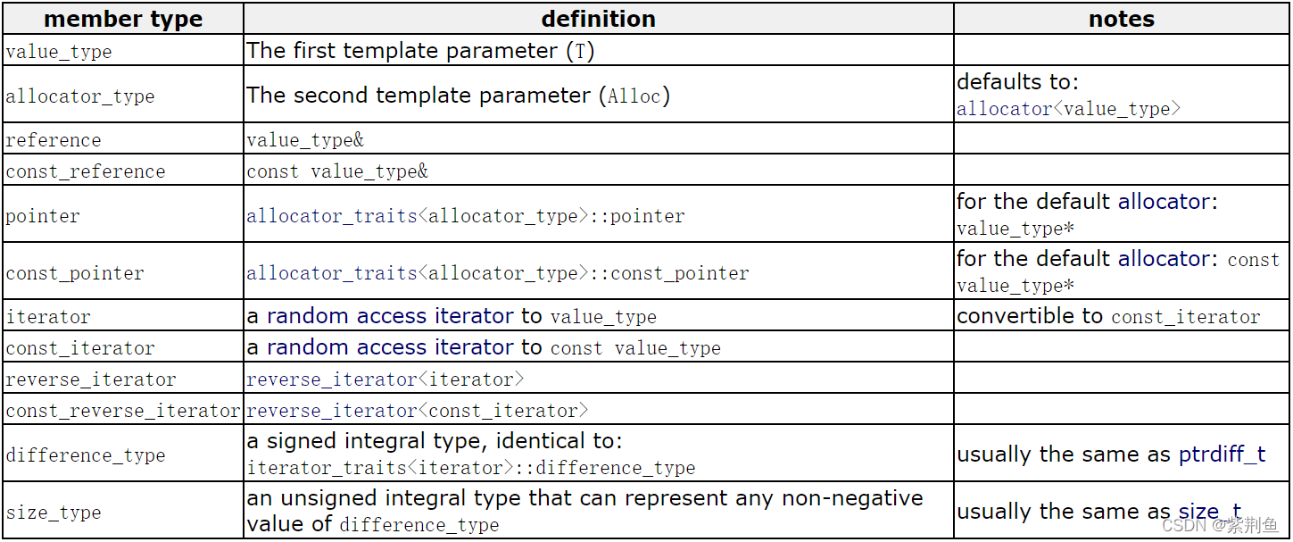This screenshot has width=1293, height=542.
Task: Open the allocator_traits link in const_pointer row
Action: pyautogui.click(x=332, y=273)
